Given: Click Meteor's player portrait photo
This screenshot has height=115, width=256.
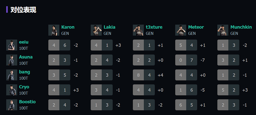Looking at the screenshot, I should click(181, 30).
